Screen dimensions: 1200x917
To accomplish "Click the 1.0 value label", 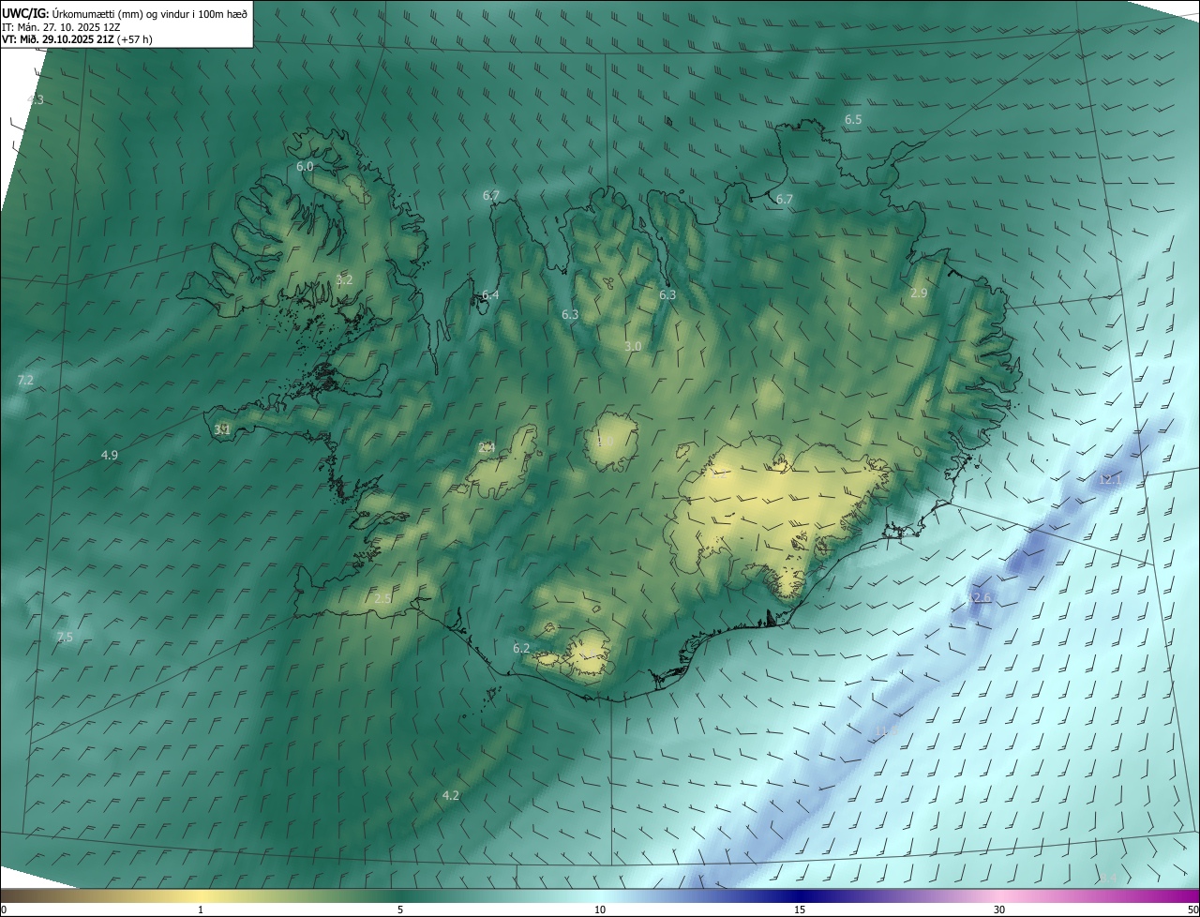I will pyautogui.click(x=607, y=442).
